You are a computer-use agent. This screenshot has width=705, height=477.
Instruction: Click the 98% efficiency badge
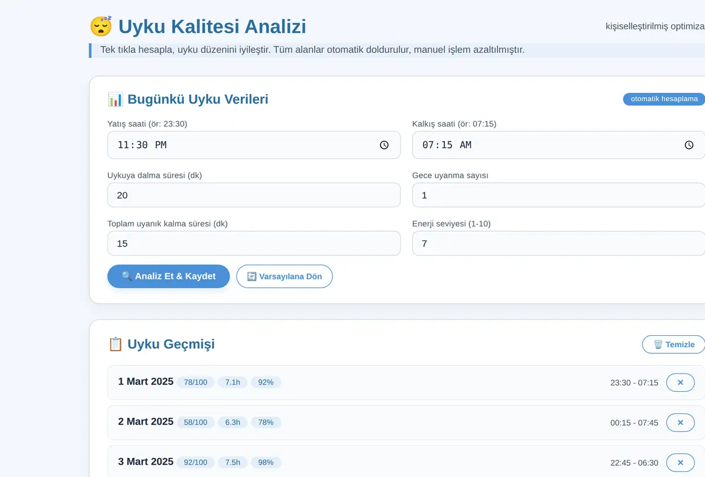pos(266,462)
